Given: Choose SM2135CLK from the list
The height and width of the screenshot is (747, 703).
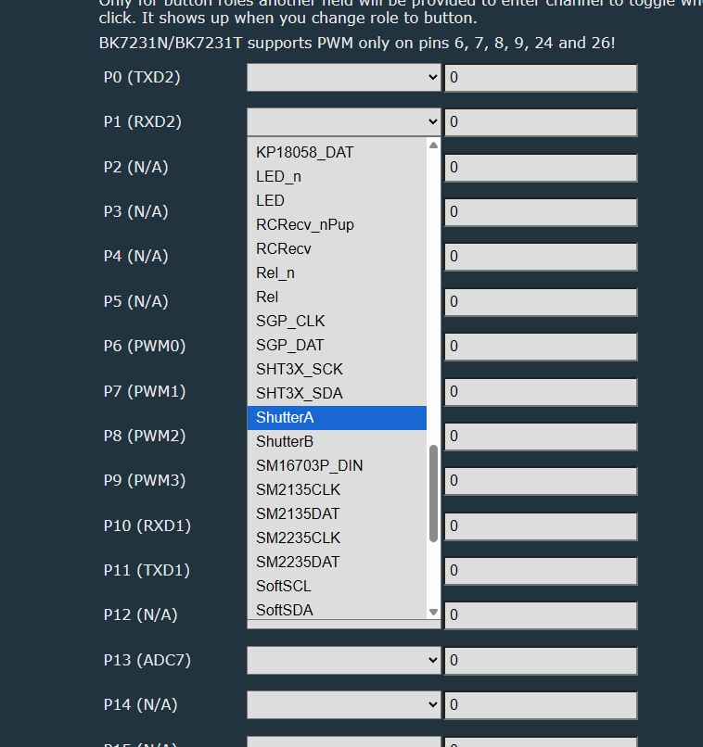Looking at the screenshot, I should (x=336, y=489).
